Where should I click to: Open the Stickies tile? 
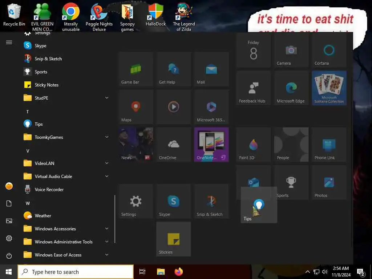[174, 239]
